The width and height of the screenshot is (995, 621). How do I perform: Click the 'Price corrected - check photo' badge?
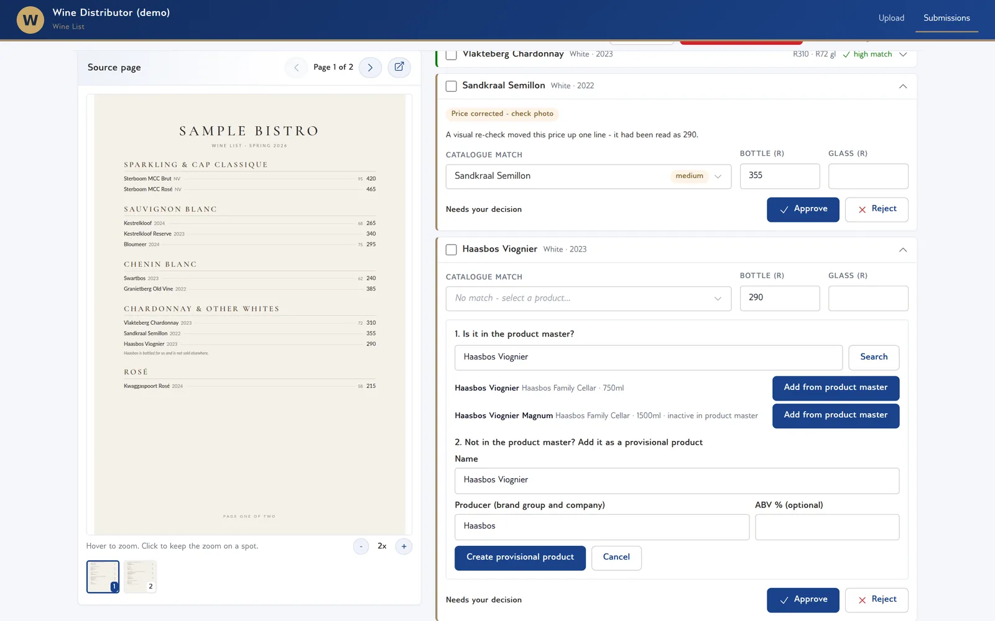[502, 114]
